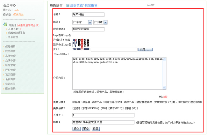Open 信息编辑 in the sidebar menu
The image size is (207, 135).
10,46
